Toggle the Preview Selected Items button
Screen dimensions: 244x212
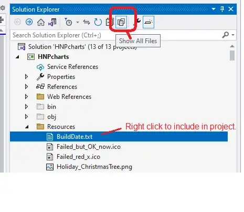point(148,22)
